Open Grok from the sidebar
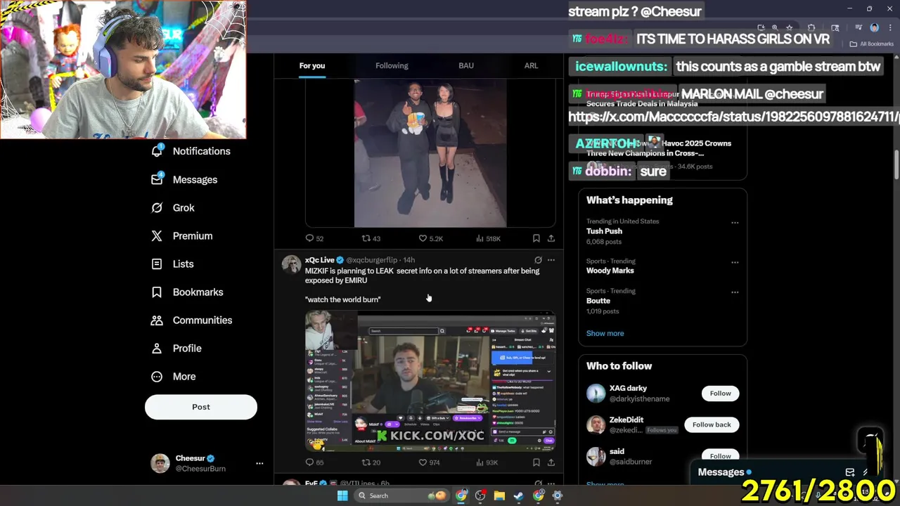Image resolution: width=900 pixels, height=506 pixels. (174, 207)
